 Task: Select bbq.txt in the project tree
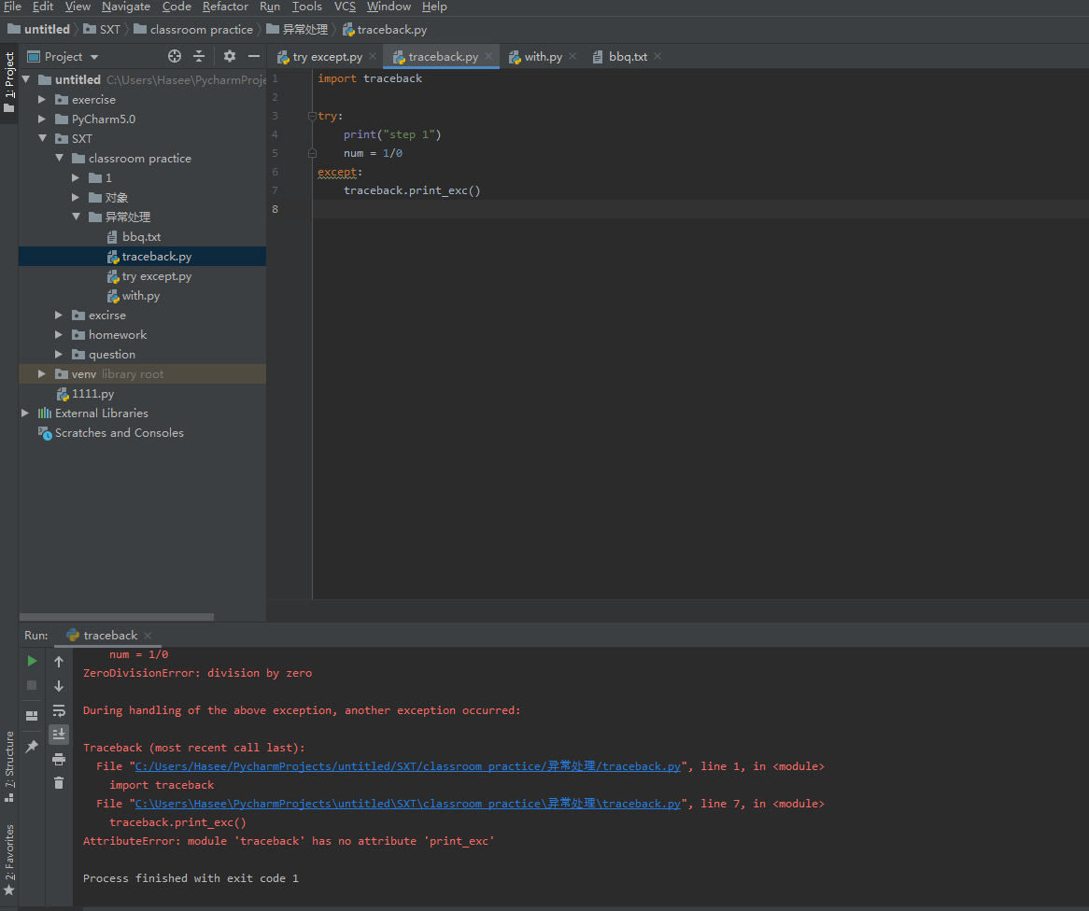pos(142,237)
